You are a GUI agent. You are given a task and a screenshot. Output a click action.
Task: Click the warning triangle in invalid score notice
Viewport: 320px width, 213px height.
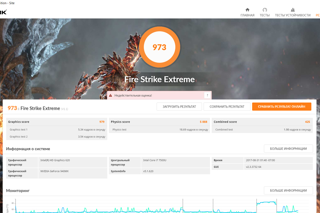[x=111, y=95]
